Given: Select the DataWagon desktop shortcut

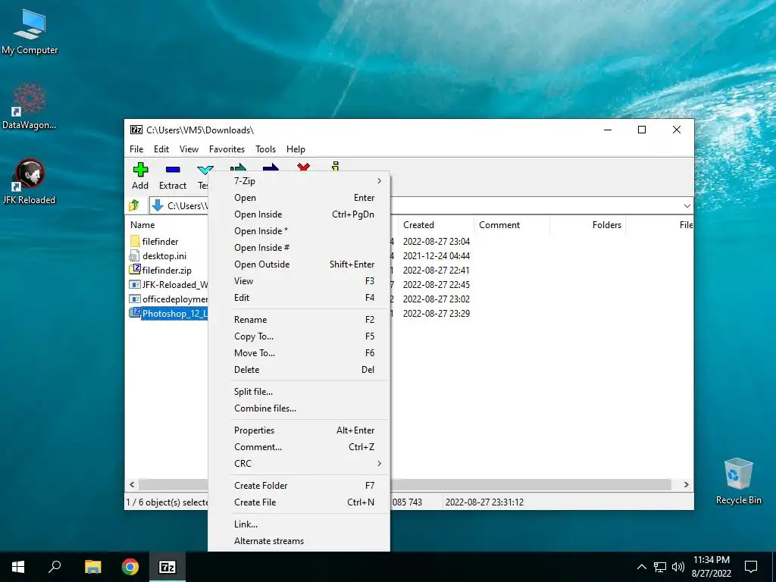Looking at the screenshot, I should [x=30, y=106].
